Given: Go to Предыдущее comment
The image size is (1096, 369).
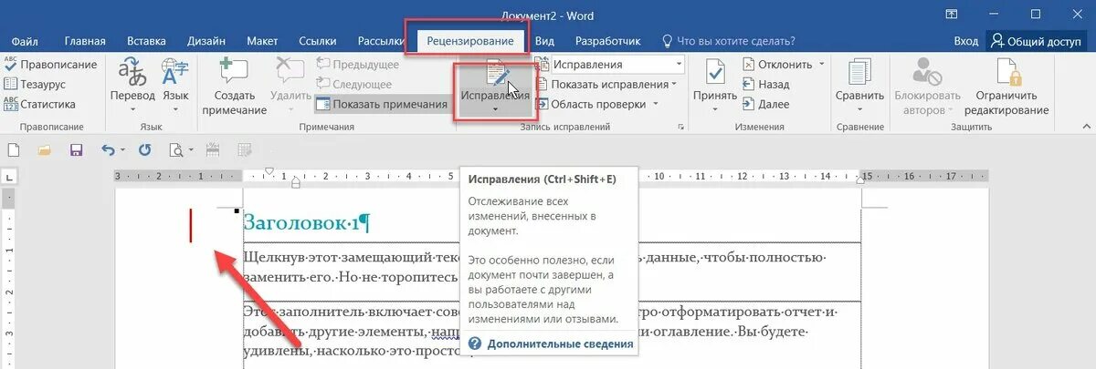Looking at the screenshot, I should click(357, 65).
